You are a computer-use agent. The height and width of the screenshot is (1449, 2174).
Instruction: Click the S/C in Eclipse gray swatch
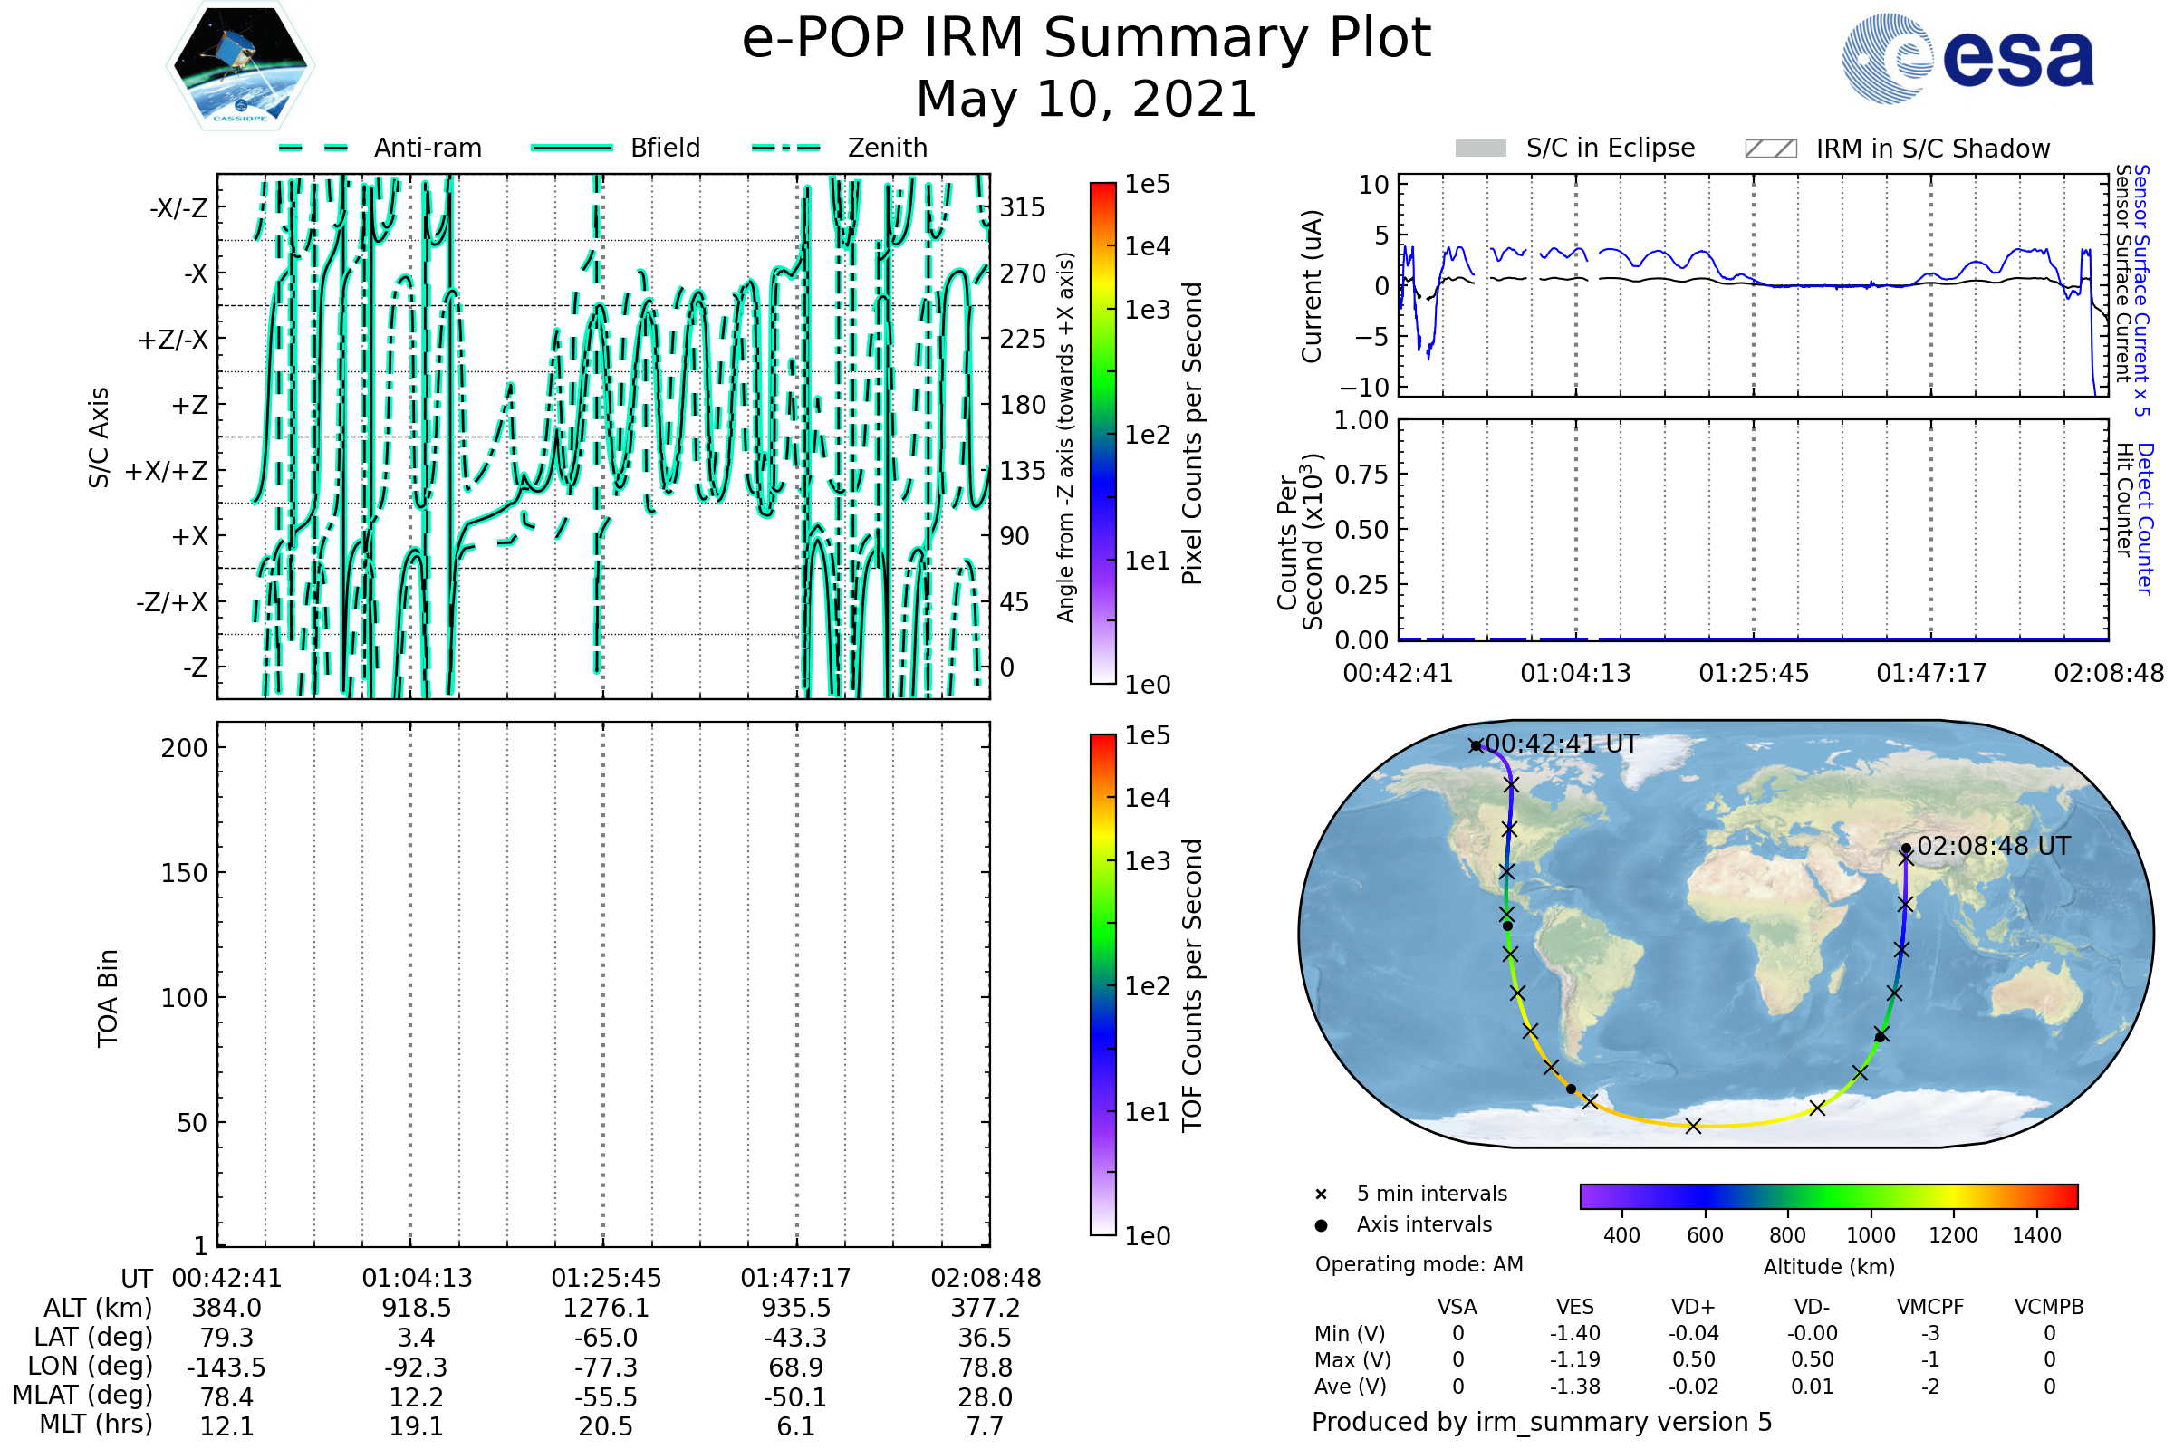pyautogui.click(x=1480, y=149)
